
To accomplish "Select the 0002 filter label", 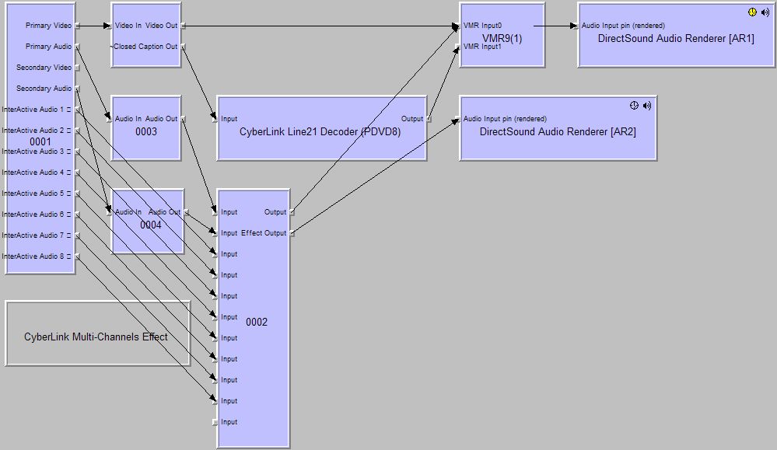I will pyautogui.click(x=257, y=323).
